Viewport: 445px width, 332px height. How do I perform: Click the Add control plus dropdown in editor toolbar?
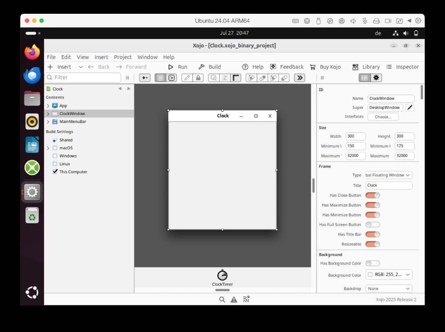pyautogui.click(x=145, y=78)
